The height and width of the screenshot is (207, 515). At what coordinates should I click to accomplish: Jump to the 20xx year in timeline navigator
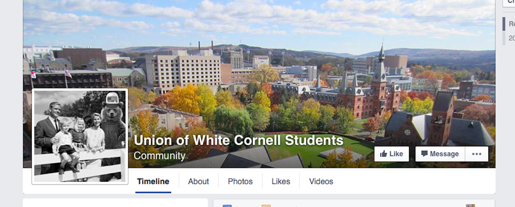click(x=511, y=38)
